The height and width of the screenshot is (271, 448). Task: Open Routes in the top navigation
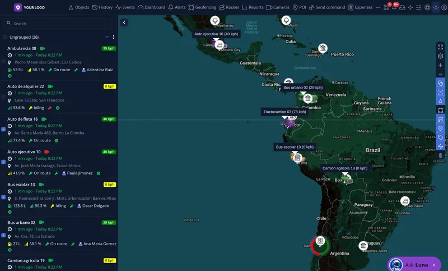(x=229, y=7)
